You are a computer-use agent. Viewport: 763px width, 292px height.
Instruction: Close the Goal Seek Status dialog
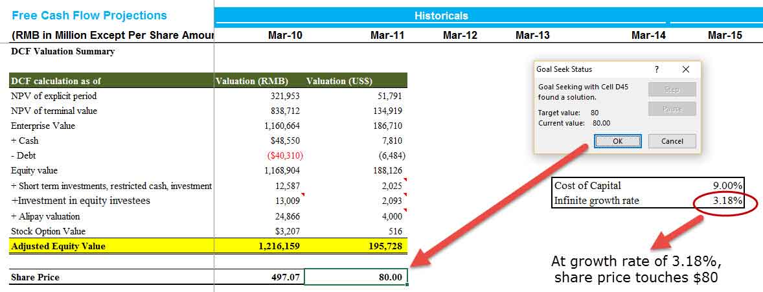tap(686, 69)
